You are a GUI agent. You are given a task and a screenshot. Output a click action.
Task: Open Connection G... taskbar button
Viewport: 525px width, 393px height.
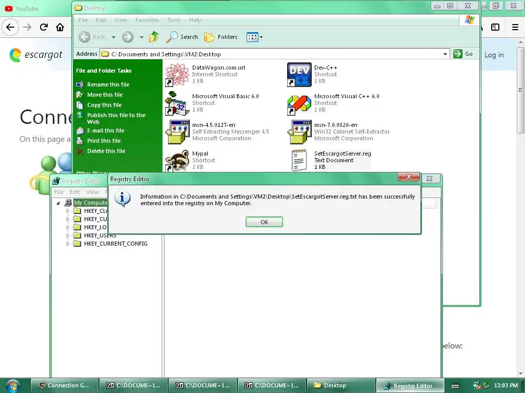pos(65,385)
